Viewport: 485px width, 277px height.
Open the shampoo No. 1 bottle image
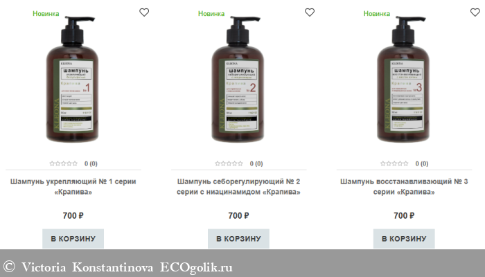(x=72, y=80)
